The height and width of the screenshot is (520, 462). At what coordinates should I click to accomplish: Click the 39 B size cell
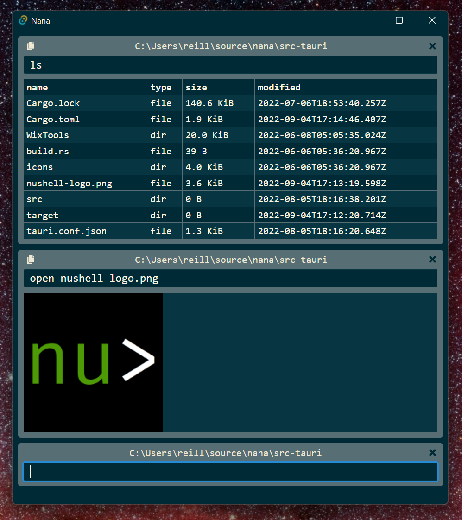click(219, 151)
